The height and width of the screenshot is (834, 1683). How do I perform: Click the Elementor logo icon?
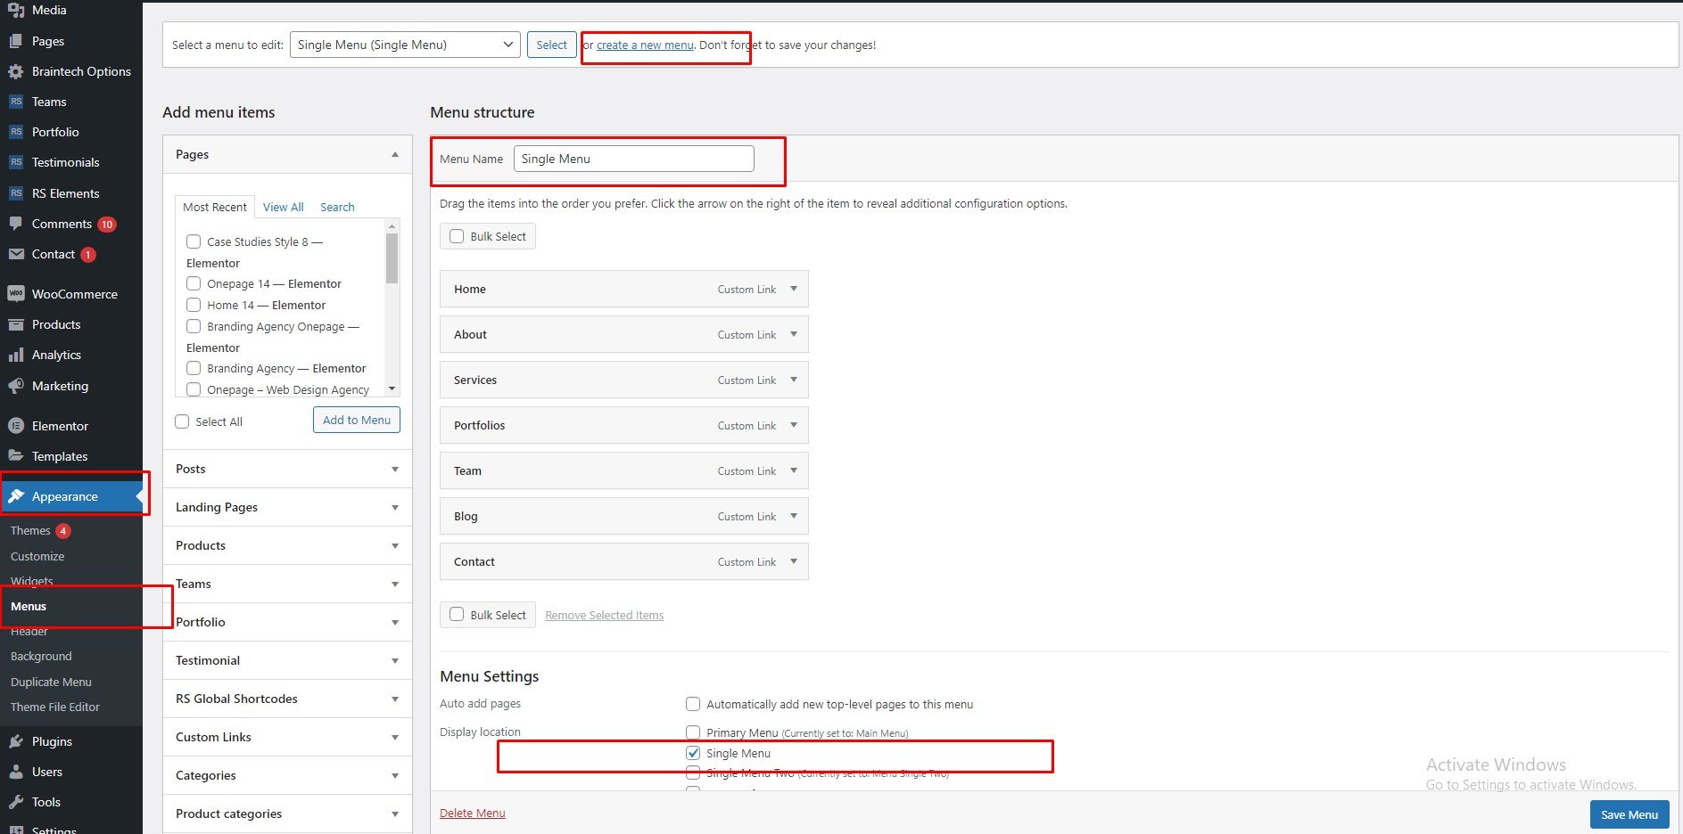pyautogui.click(x=16, y=426)
